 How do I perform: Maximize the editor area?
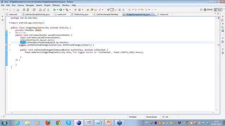218,14
